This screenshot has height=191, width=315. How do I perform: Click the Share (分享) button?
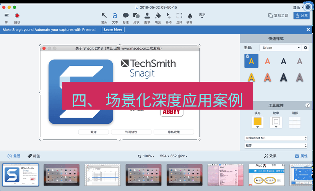point(301,15)
